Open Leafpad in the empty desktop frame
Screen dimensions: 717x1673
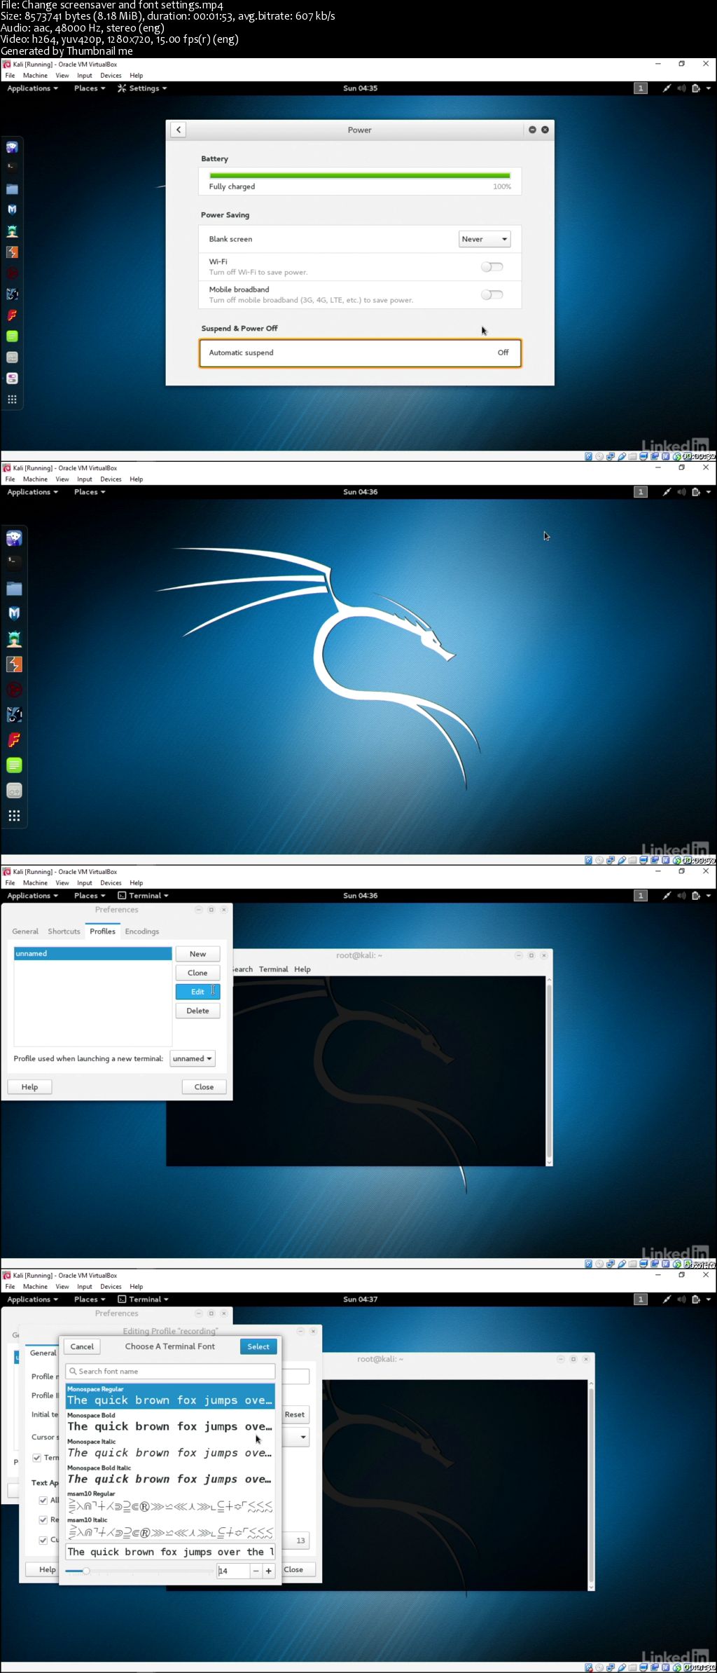click(x=14, y=765)
